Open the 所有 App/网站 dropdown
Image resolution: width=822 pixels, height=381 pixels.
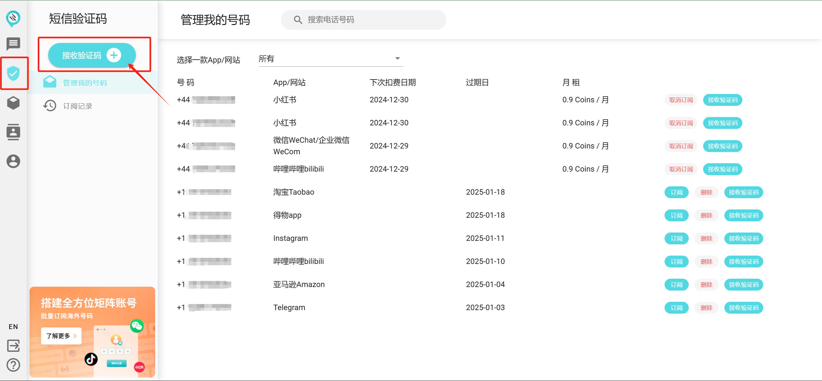point(331,59)
